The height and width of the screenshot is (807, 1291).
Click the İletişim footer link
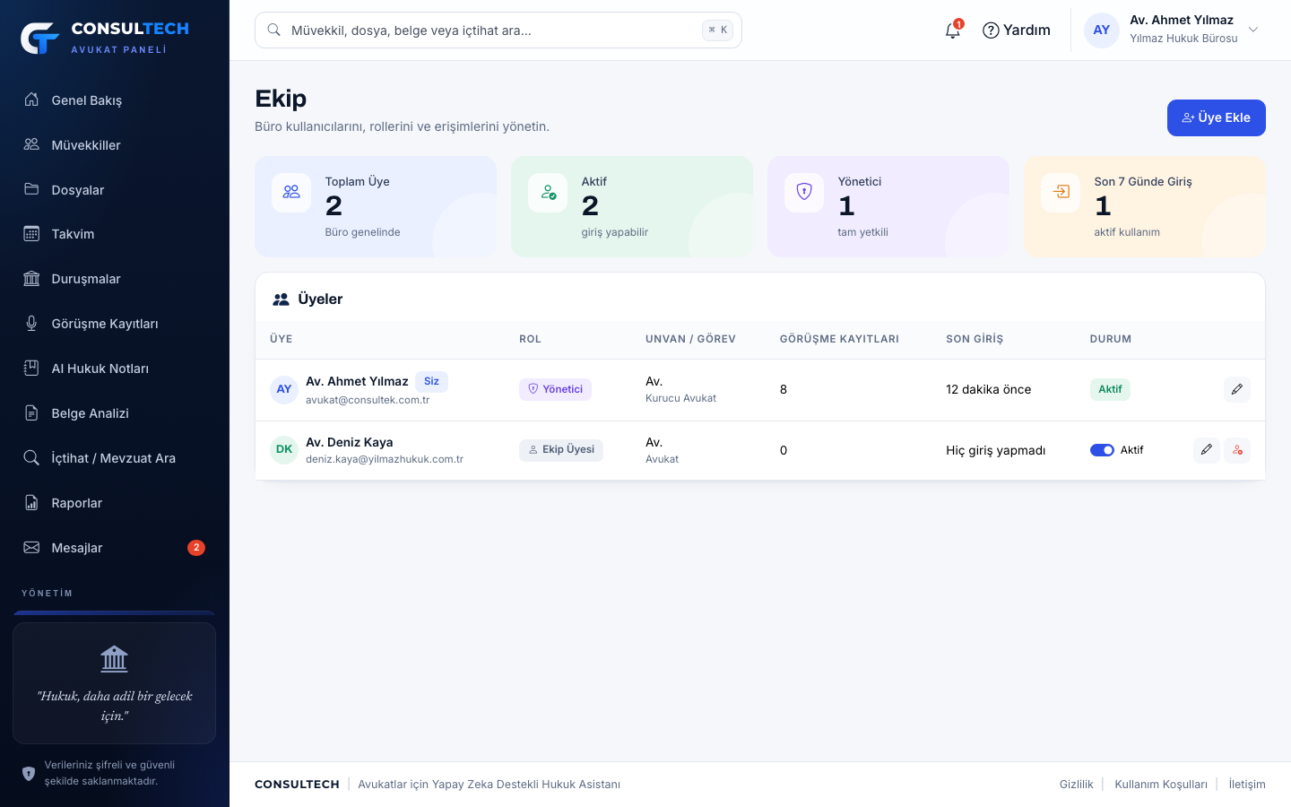click(1247, 785)
